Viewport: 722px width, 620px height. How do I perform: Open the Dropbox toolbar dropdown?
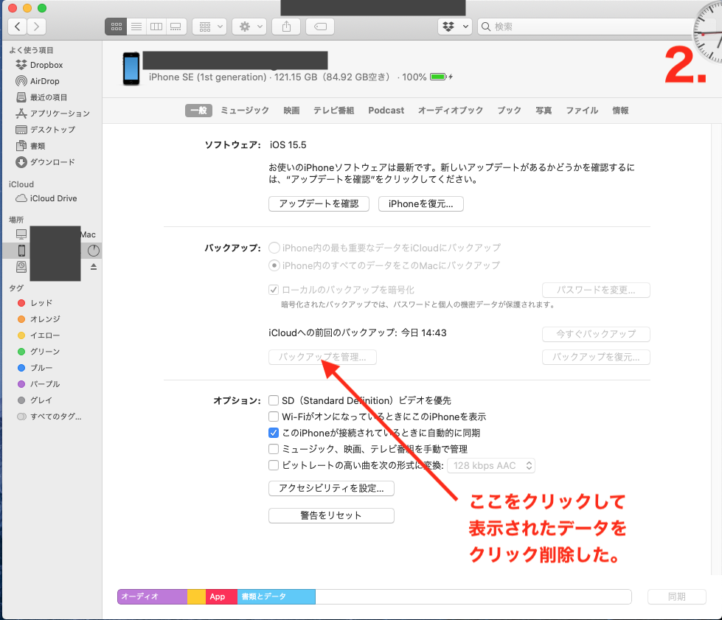pos(455,27)
